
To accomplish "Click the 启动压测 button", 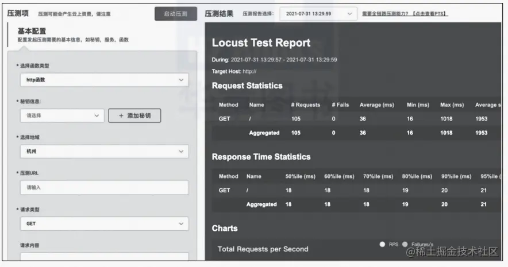I will click(176, 14).
